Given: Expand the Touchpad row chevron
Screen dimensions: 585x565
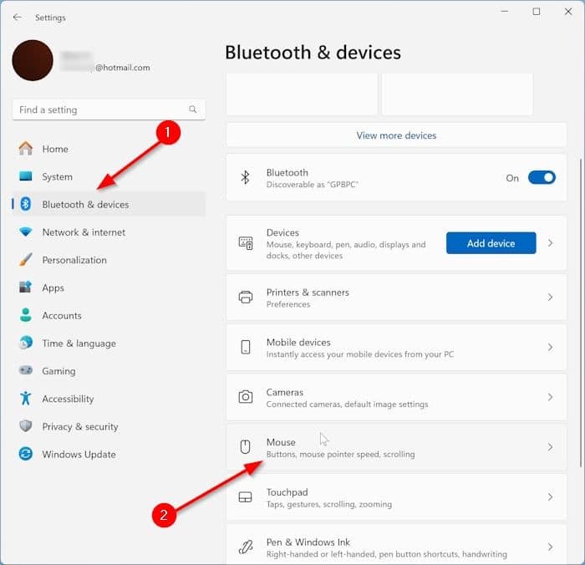Looking at the screenshot, I should pos(550,497).
